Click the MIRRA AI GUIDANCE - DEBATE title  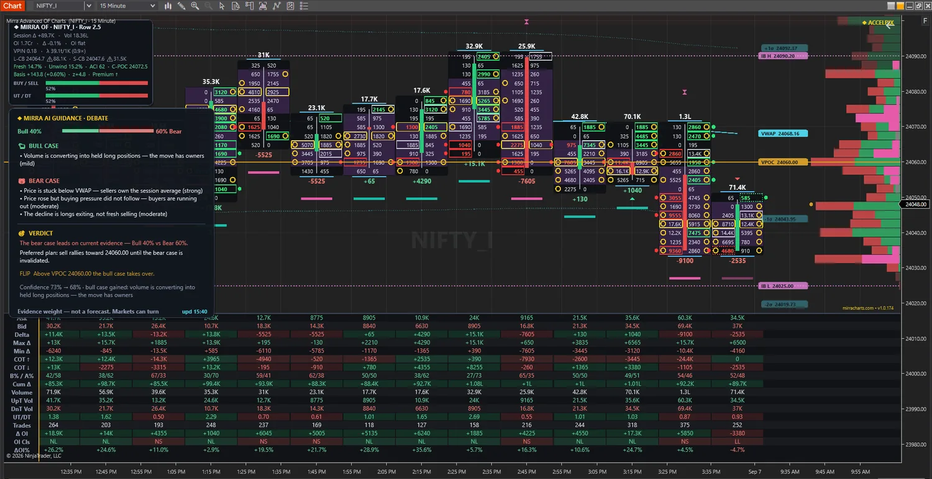pos(63,118)
